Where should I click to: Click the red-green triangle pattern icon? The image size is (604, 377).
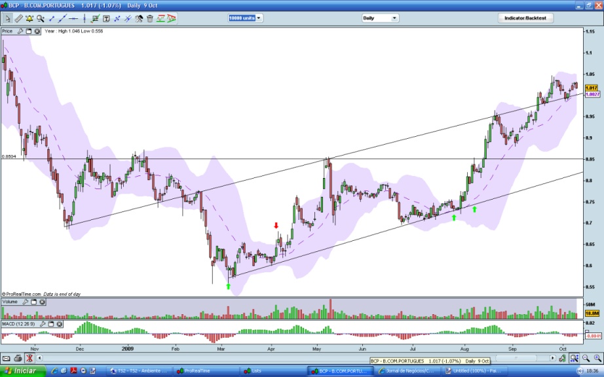tap(172, 18)
